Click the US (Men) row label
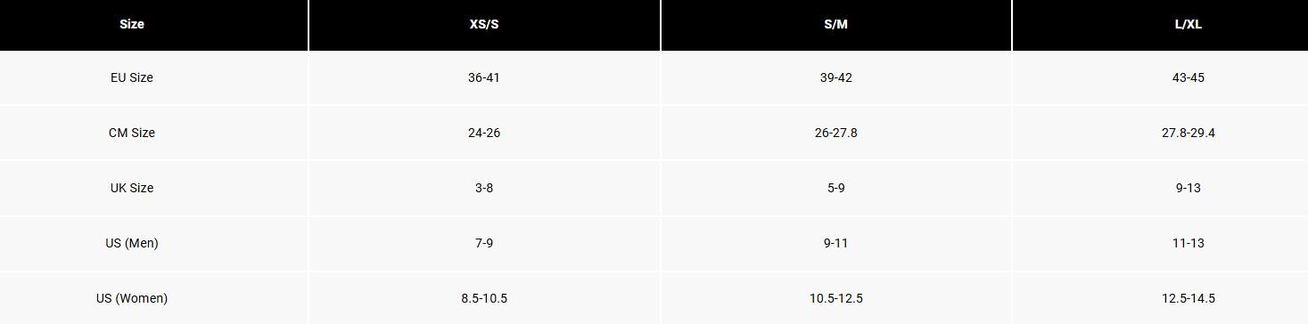This screenshot has width=1308, height=324. (132, 243)
